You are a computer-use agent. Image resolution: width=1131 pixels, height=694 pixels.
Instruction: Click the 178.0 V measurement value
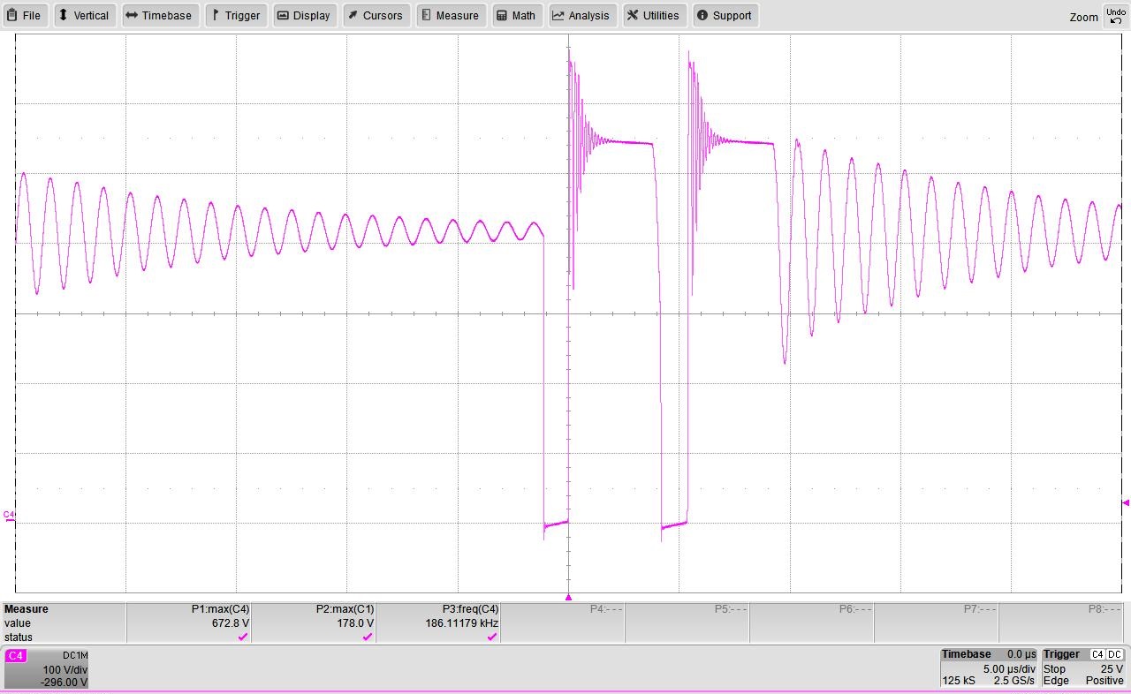click(x=355, y=623)
